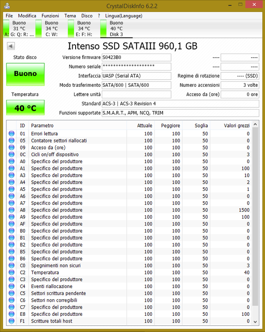Click the Versione firmware field S0423B0
Screen dimensions: 265x332
coord(136,57)
